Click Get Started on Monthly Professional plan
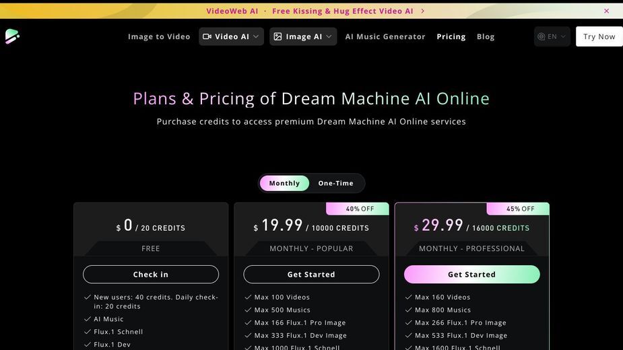This screenshot has width=623, height=350. tap(472, 275)
